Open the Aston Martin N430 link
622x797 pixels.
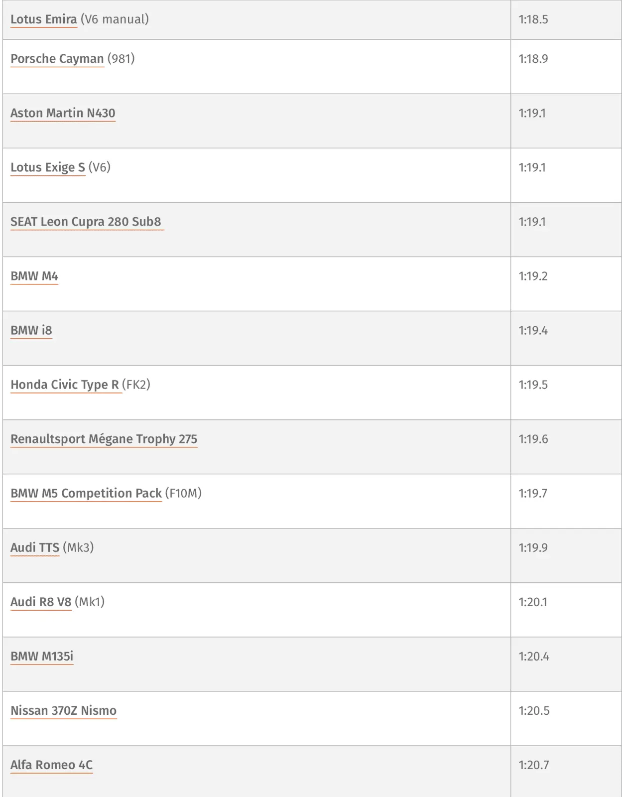tap(63, 113)
